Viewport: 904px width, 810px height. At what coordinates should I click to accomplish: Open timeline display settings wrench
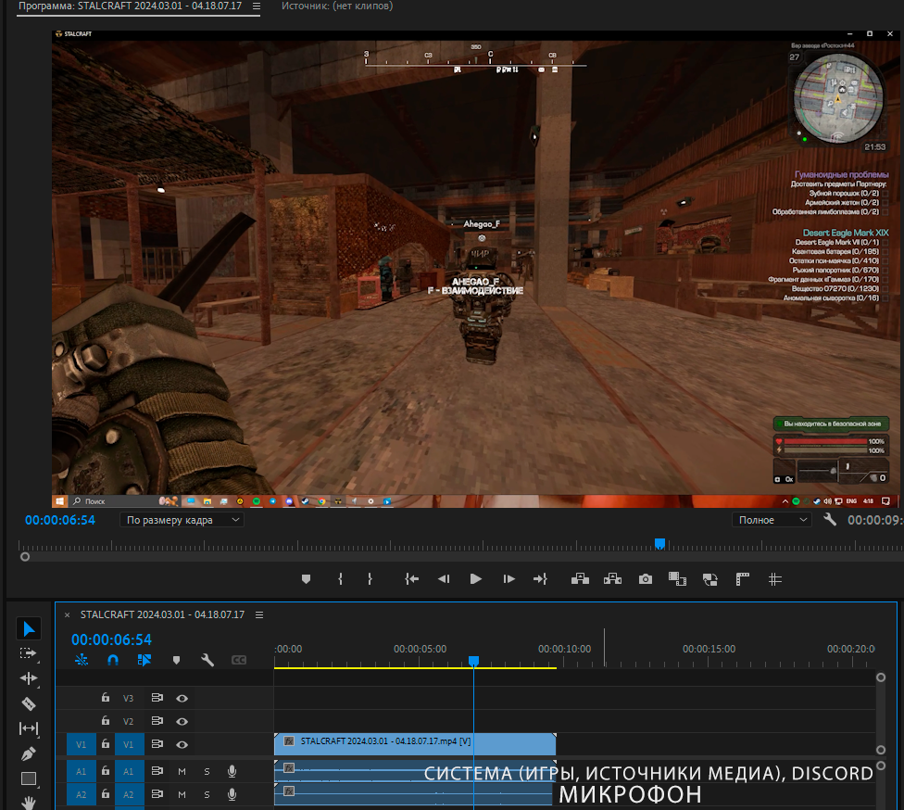click(x=207, y=660)
